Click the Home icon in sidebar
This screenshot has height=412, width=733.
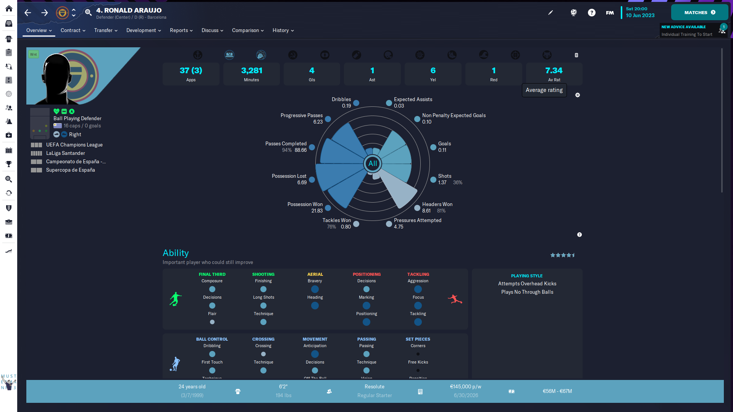9,9
